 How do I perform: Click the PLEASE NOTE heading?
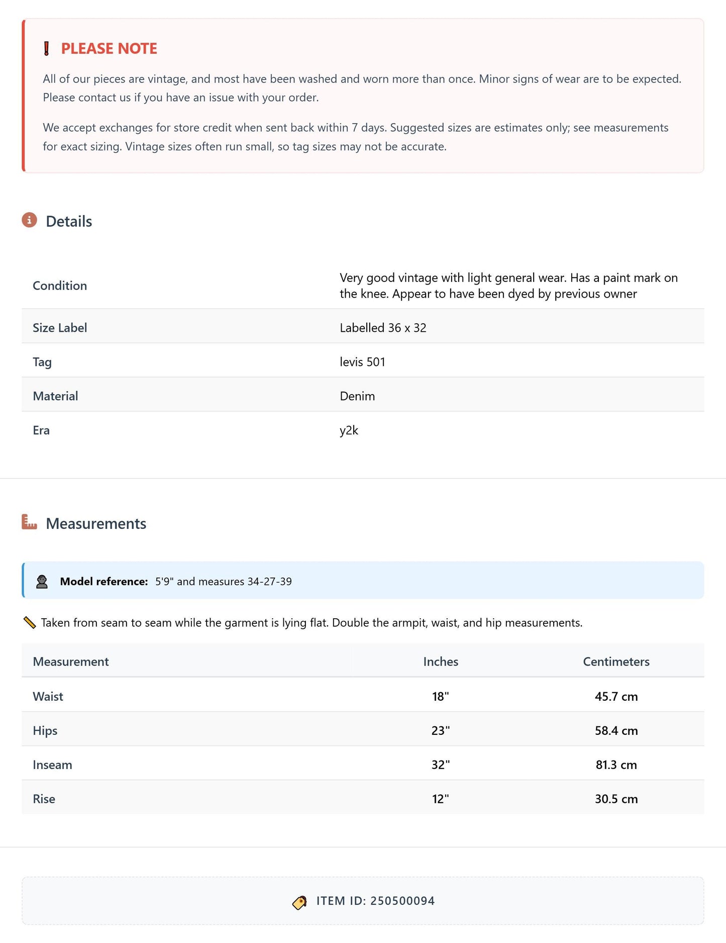(109, 49)
